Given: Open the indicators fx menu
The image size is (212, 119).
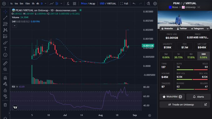Looking at the screenshot, I should tap(68, 4).
